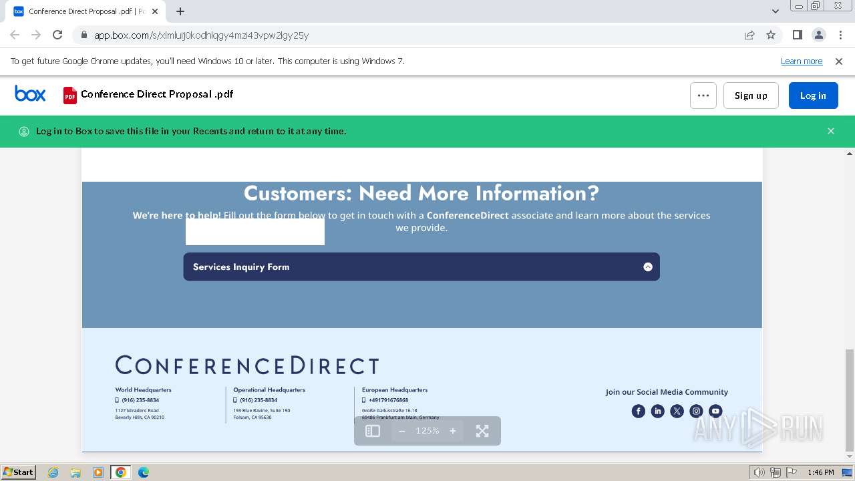Screen dimensions: 855x481
Task: Click the Log in button
Action: [x=813, y=96]
